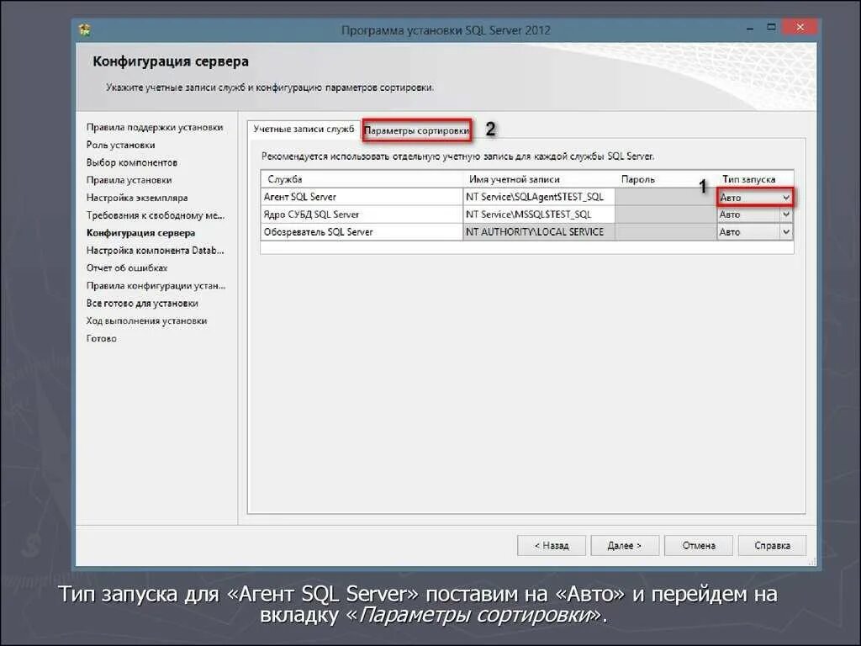Maximize the SQL Server setup window
This screenshot has height=646, width=861.
772,27
